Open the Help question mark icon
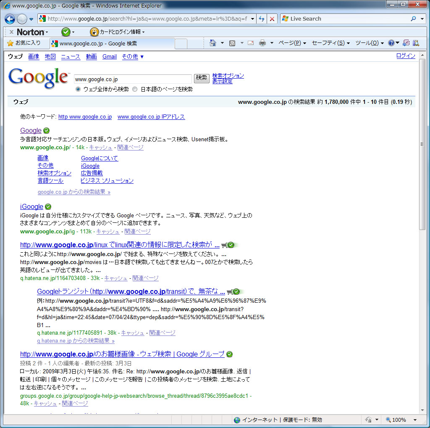 (x=391, y=43)
